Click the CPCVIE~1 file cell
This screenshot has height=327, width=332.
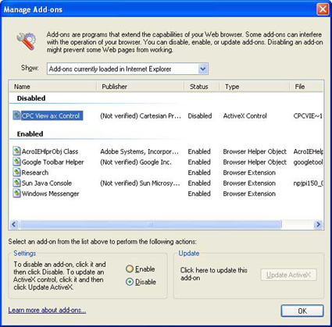click(x=308, y=116)
